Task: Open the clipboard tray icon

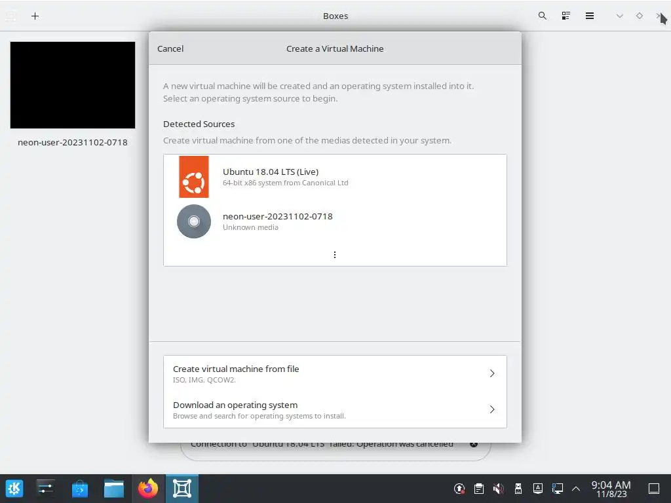Action: (479, 489)
